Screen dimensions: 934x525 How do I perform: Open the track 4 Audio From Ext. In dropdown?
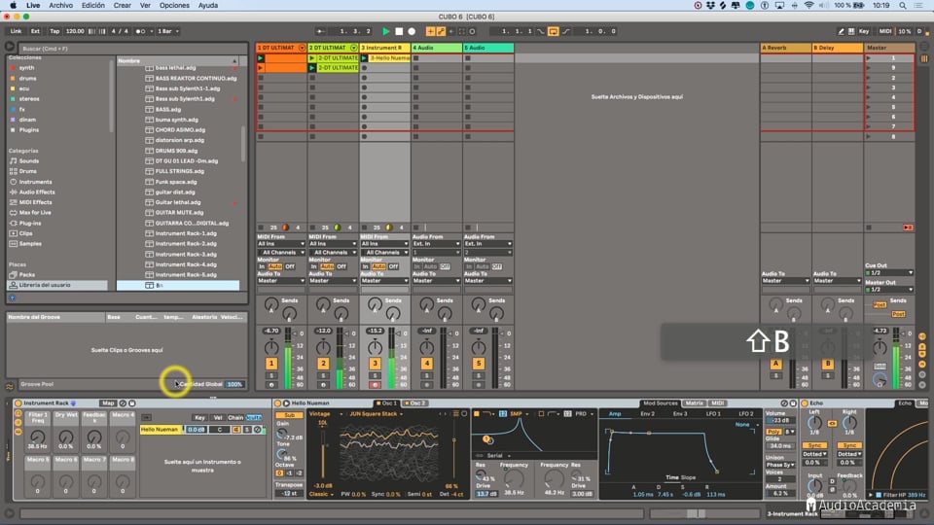click(x=437, y=243)
